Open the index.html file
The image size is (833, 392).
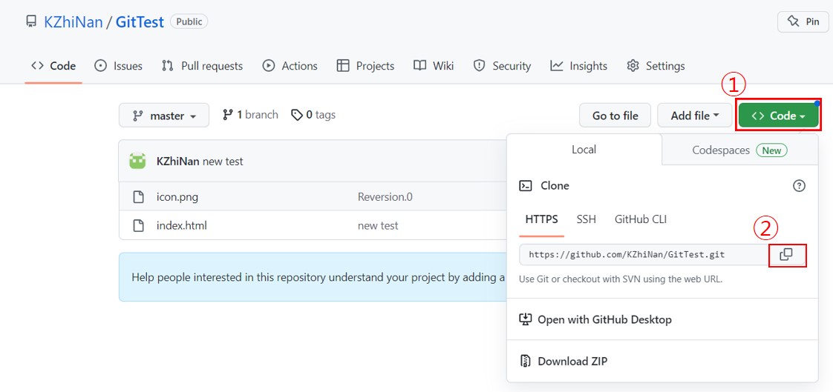click(182, 225)
